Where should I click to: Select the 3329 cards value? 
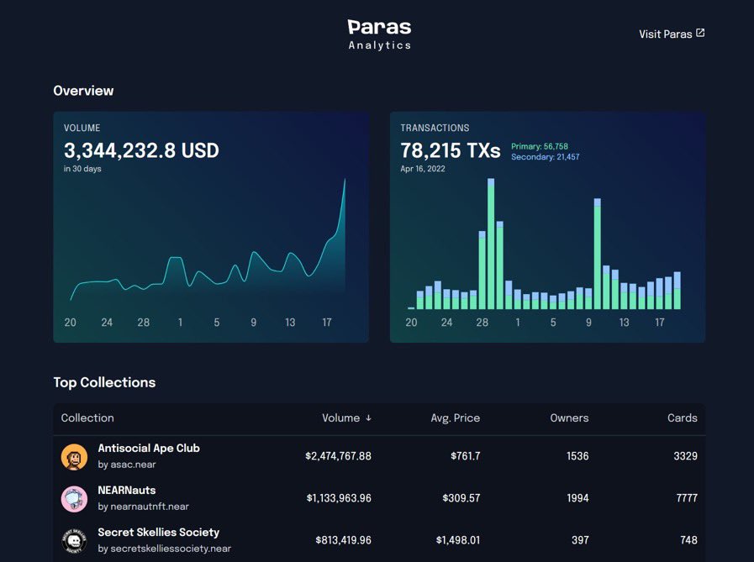[x=685, y=456]
